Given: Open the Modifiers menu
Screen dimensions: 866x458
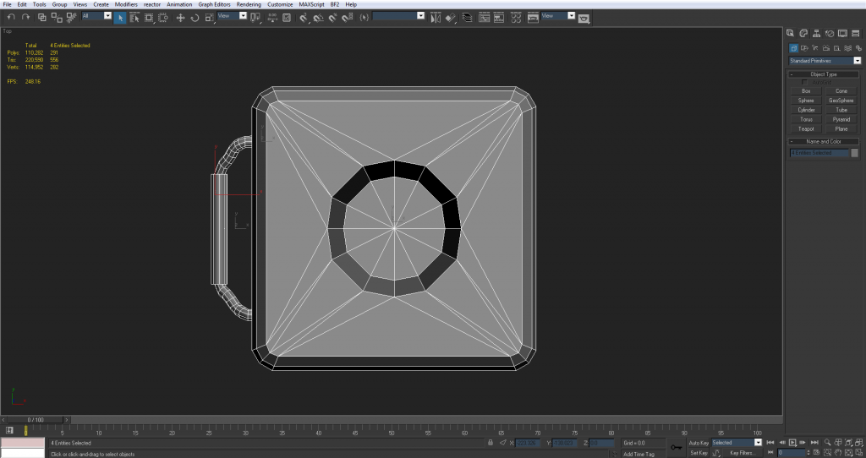Looking at the screenshot, I should click(x=126, y=4).
